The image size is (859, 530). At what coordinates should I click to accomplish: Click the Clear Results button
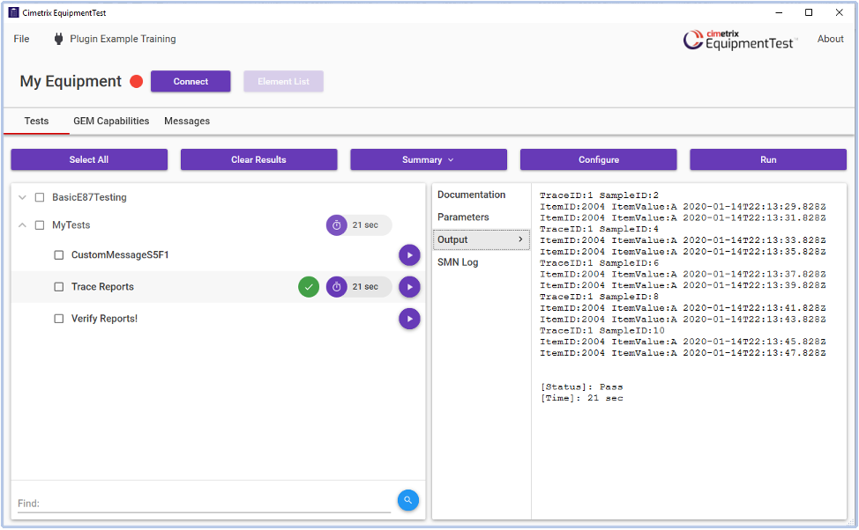pyautogui.click(x=258, y=159)
